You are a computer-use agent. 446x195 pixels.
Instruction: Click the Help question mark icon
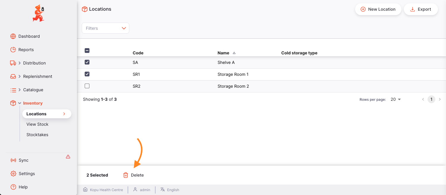pyautogui.click(x=13, y=187)
